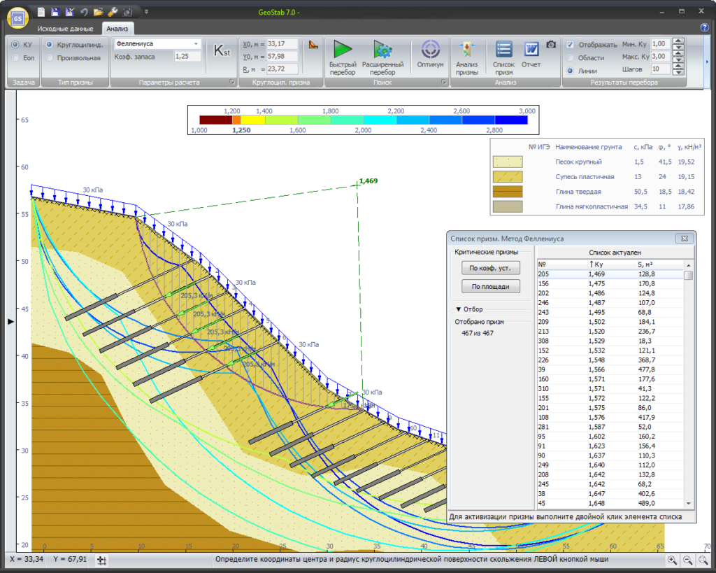Expand the quick access toolbar customize arrow

coord(146,11)
